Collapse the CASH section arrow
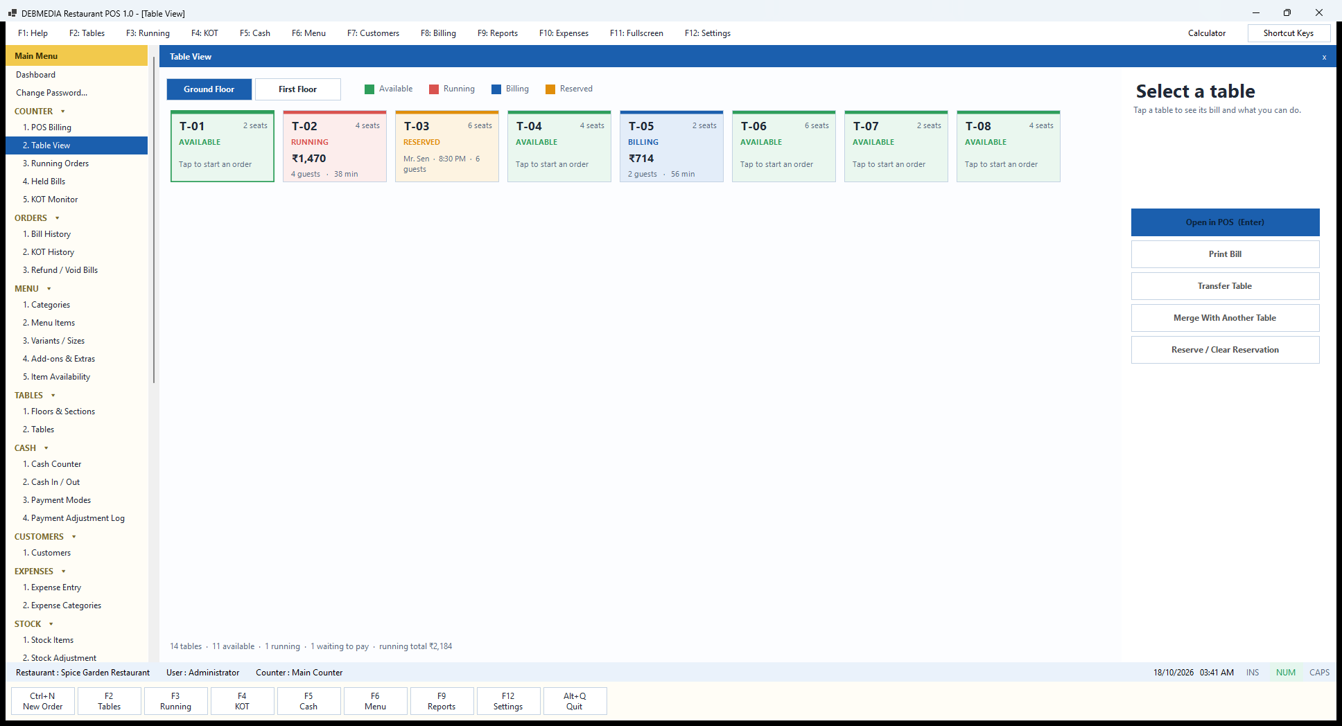This screenshot has height=726, width=1342. [46, 448]
